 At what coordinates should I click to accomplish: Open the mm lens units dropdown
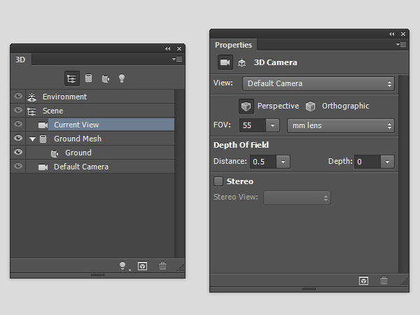[x=340, y=126]
